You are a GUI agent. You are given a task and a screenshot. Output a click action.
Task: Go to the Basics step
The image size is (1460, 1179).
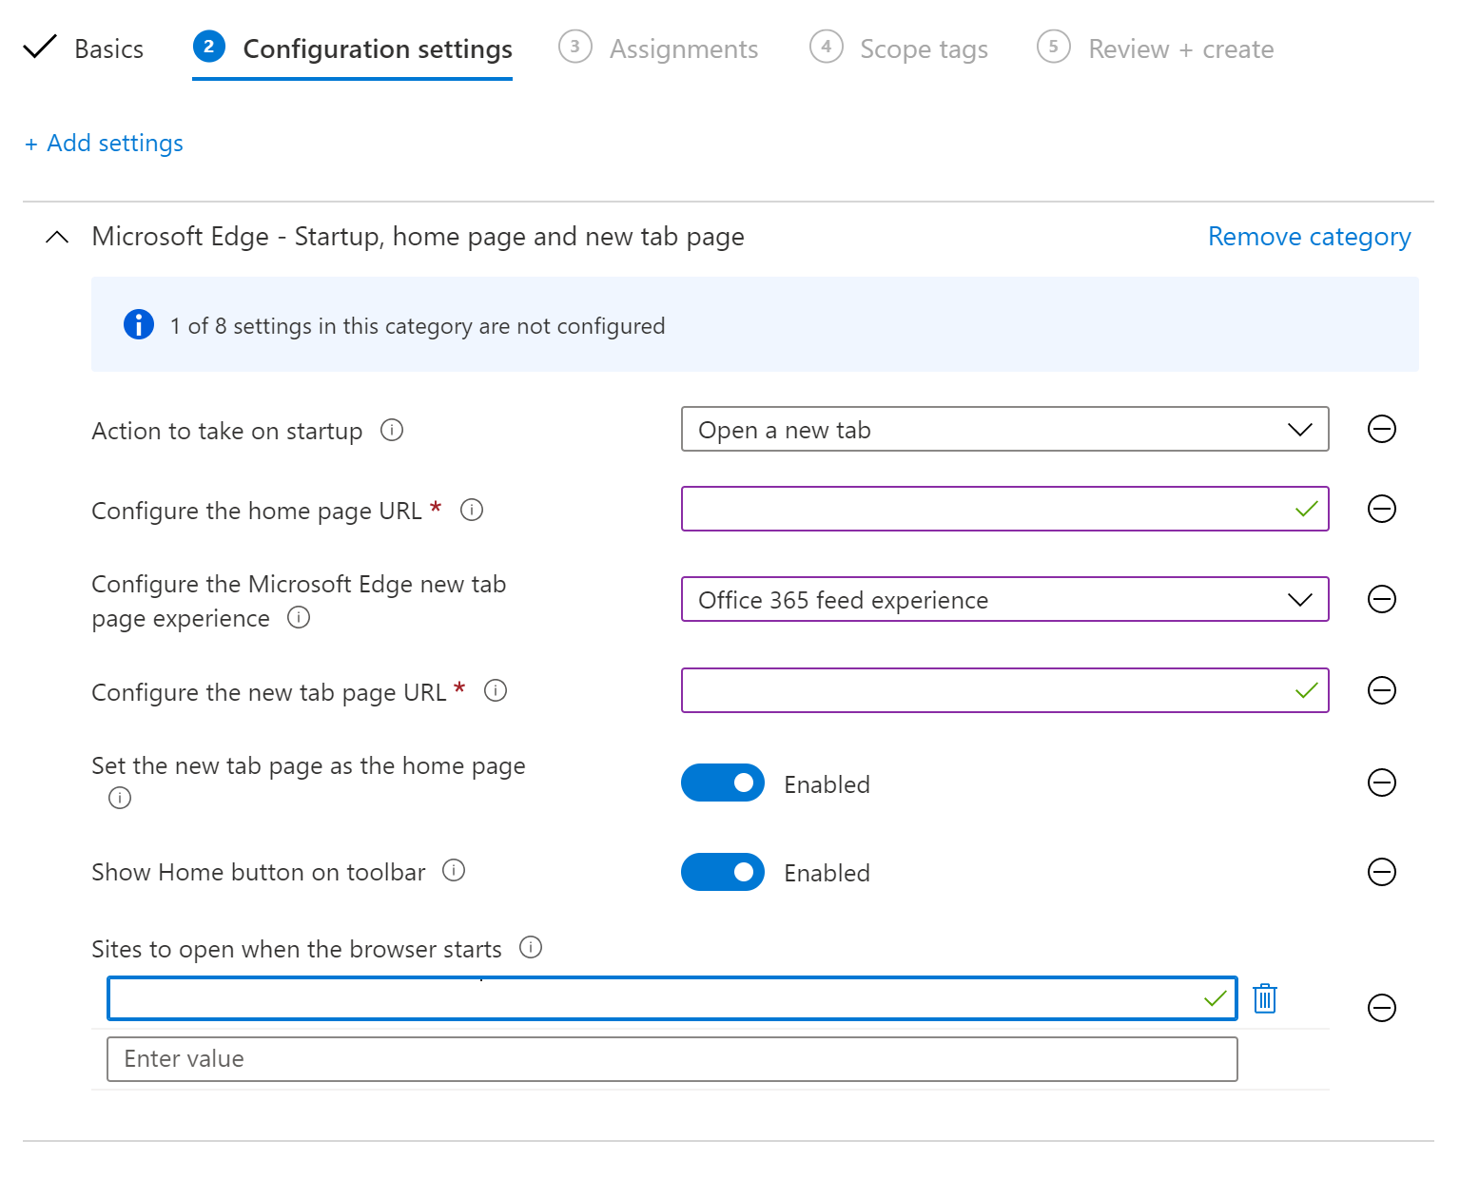84,48
